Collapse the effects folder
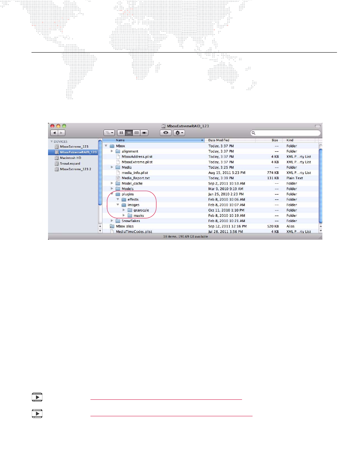The image size is (358, 464). click(118, 200)
